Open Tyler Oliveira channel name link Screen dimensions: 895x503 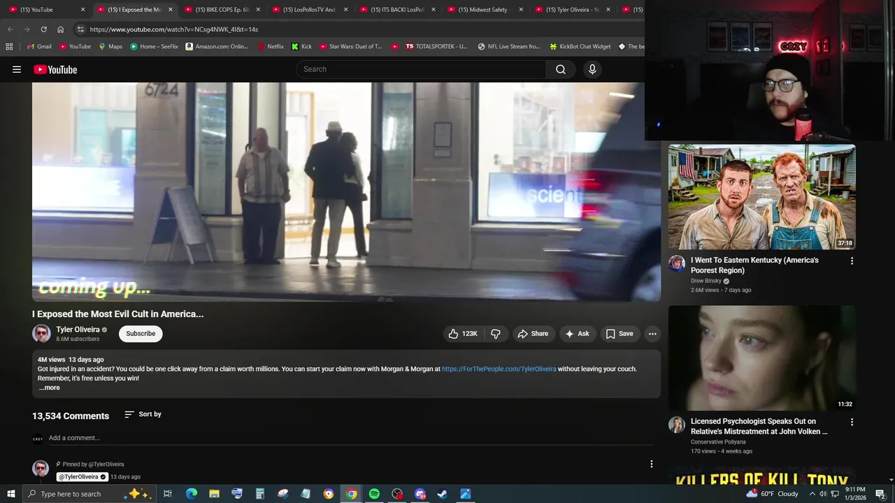coord(78,330)
